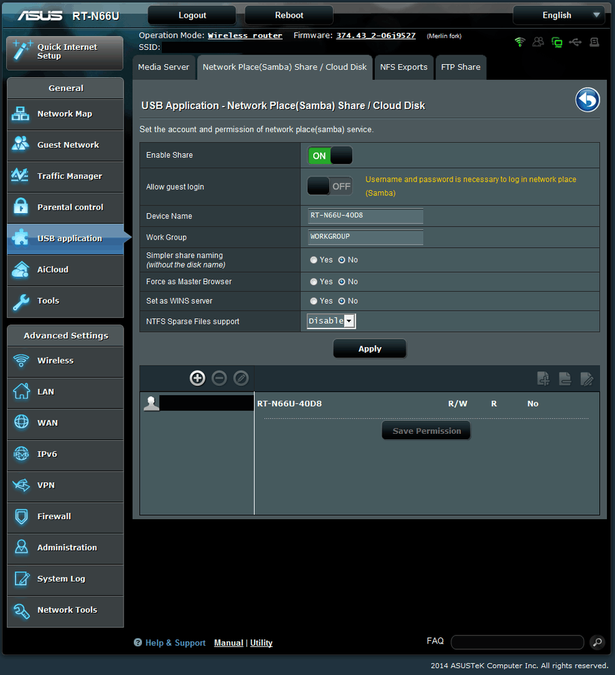Click the add folder icon
This screenshot has height=675, width=615.
click(x=543, y=378)
